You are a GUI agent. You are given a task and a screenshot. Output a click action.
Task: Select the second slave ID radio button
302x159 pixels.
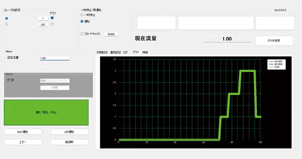pos(7,24)
